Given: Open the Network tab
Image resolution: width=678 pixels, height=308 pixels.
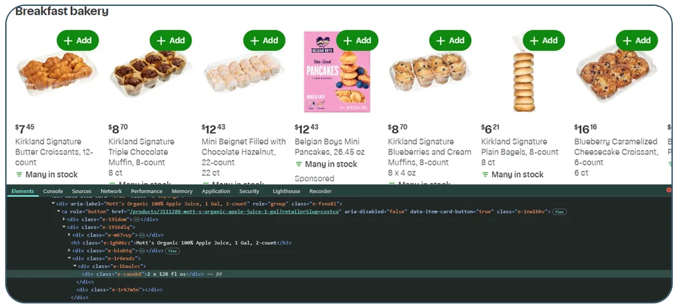Looking at the screenshot, I should [111, 191].
